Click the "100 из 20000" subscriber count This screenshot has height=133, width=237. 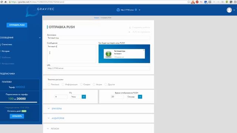(17, 99)
